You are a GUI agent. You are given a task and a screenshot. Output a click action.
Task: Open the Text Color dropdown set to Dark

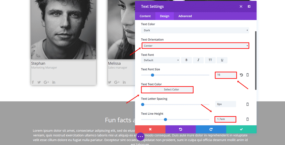(x=195, y=30)
